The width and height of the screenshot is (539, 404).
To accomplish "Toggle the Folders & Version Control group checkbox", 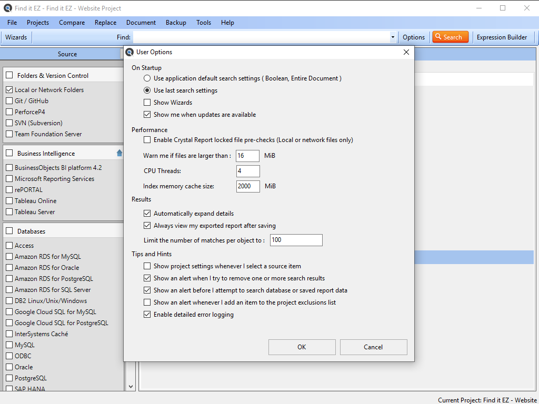I will (x=9, y=75).
